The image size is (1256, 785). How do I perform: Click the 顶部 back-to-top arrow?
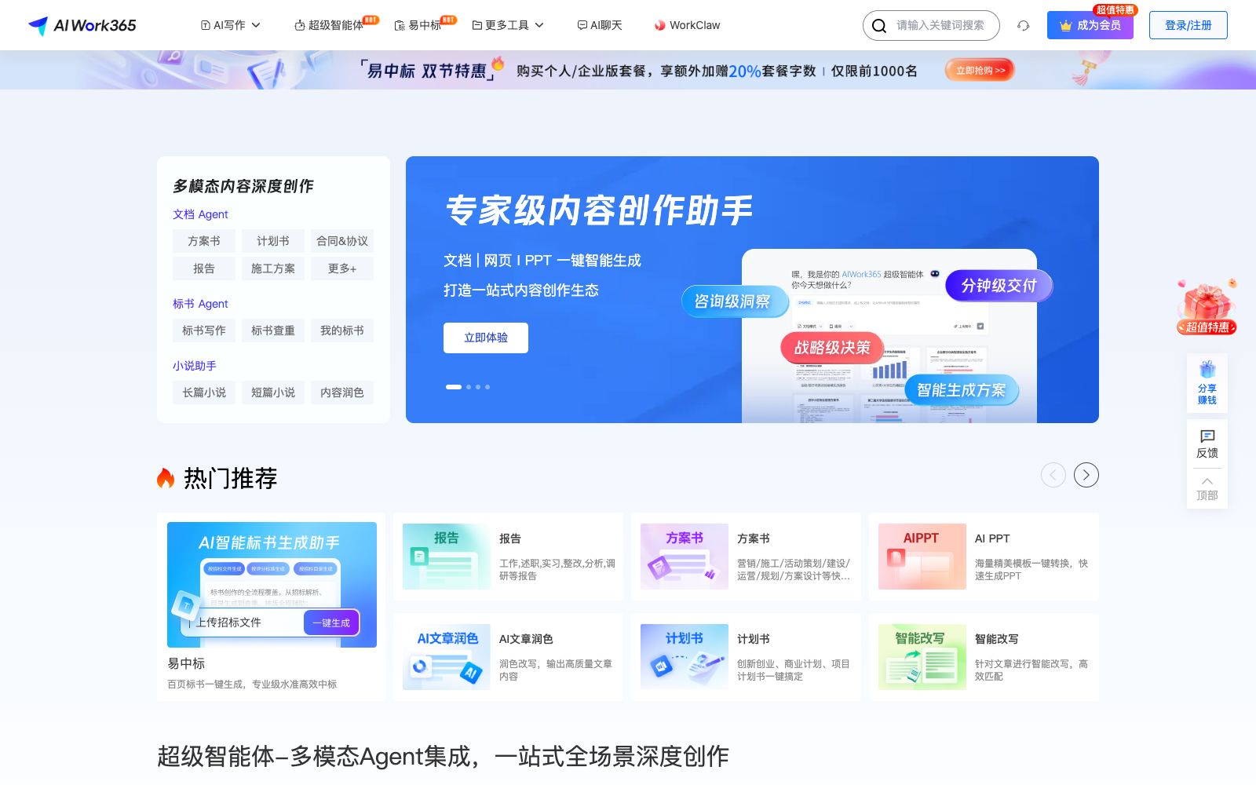click(1207, 488)
